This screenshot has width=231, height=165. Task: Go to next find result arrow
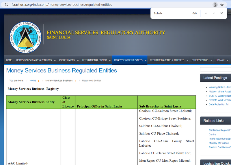(214, 13)
